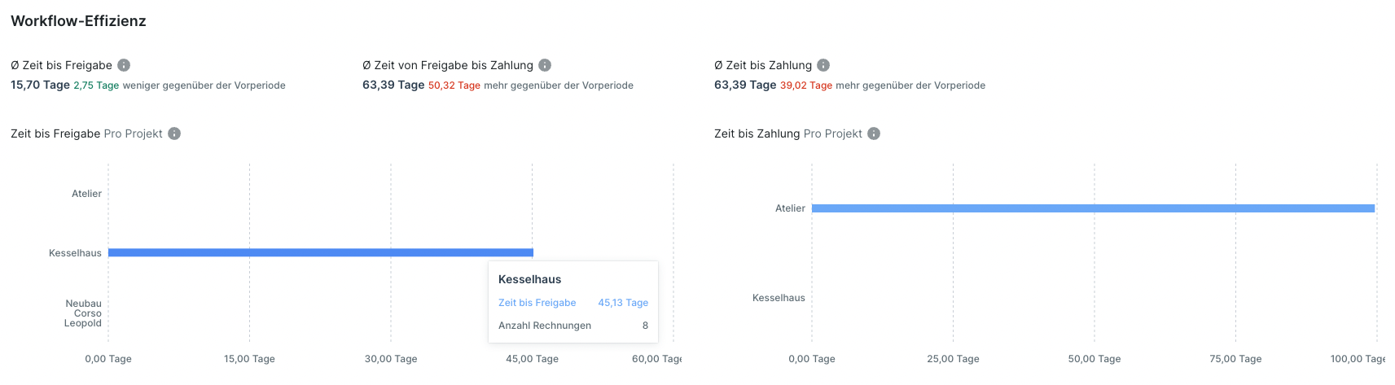1395x385 pixels.
Task: Select Neubau Corso Leopold project label
Action: [x=84, y=313]
